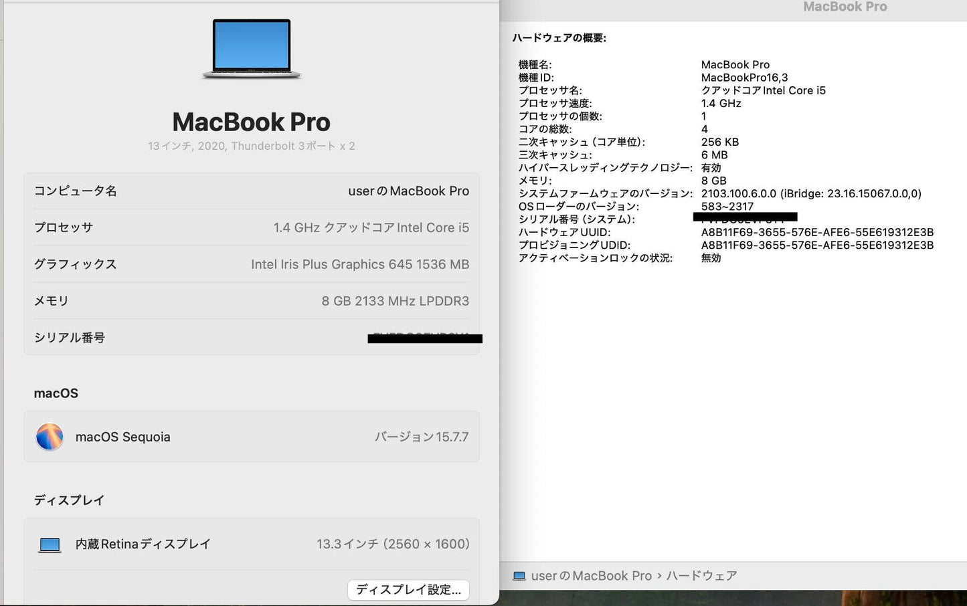Click the ディスプレイ section heading
Image resolution: width=967 pixels, height=606 pixels.
70,500
